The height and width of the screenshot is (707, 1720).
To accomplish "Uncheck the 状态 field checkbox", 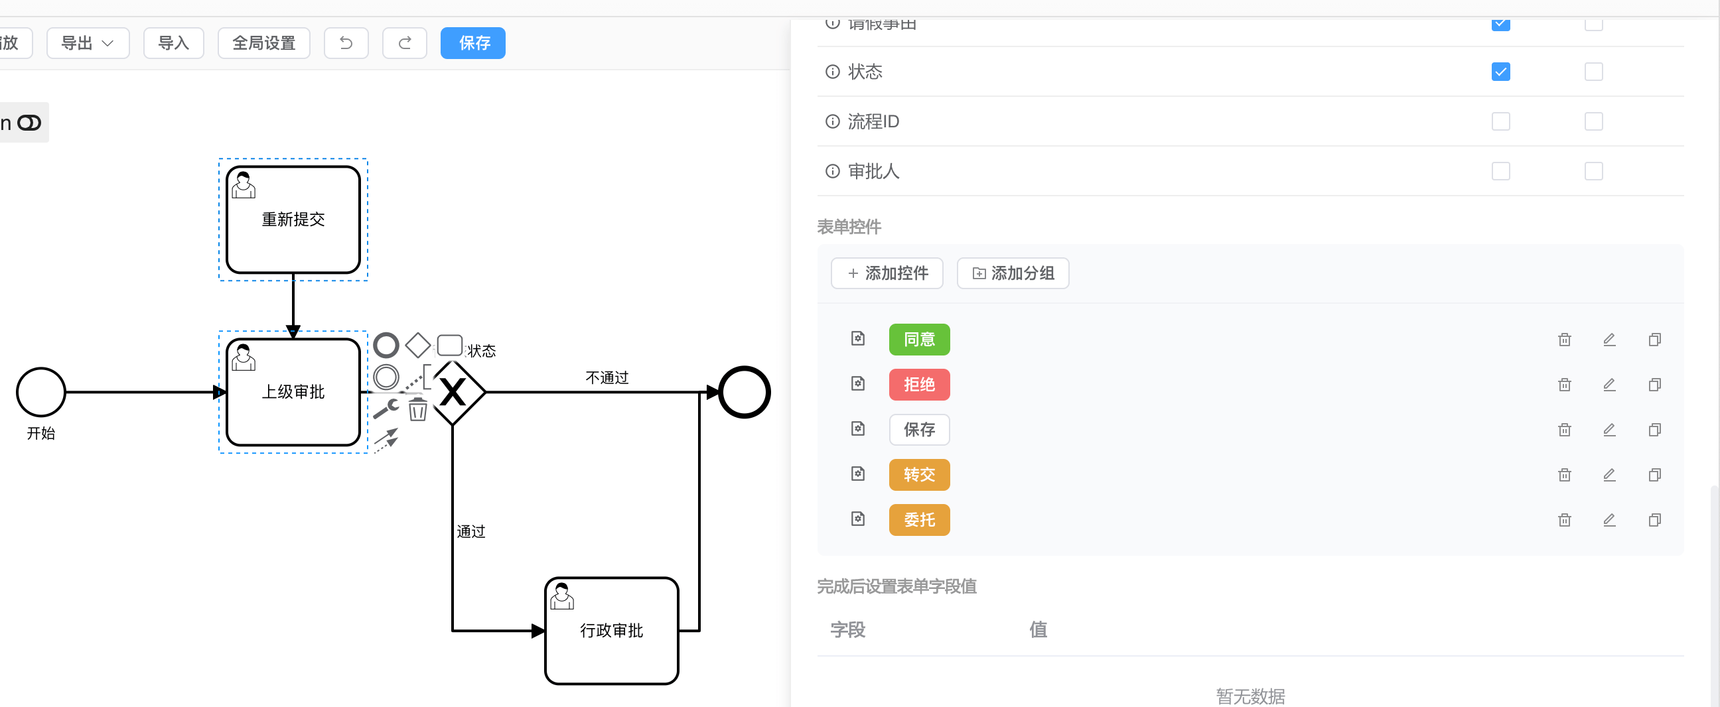I will [x=1500, y=72].
